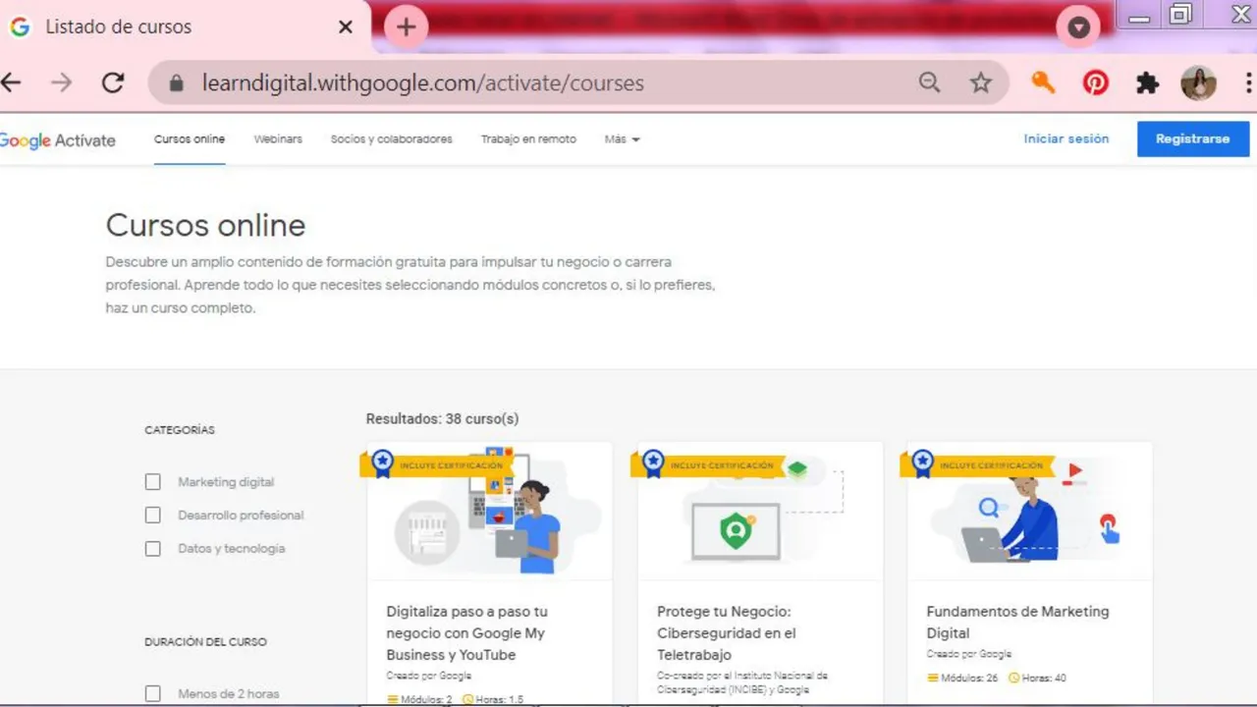The image size is (1257, 707).
Task: Click certification badge on Fundamentos de Marketing card
Action: pos(977,463)
